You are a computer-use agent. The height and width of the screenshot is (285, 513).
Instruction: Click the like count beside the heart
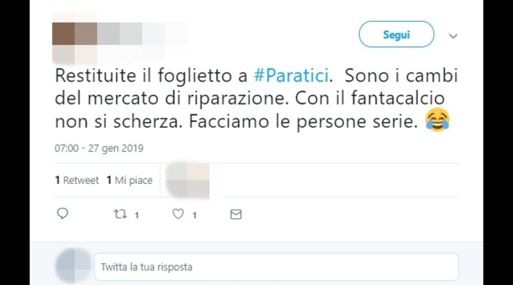click(x=194, y=215)
